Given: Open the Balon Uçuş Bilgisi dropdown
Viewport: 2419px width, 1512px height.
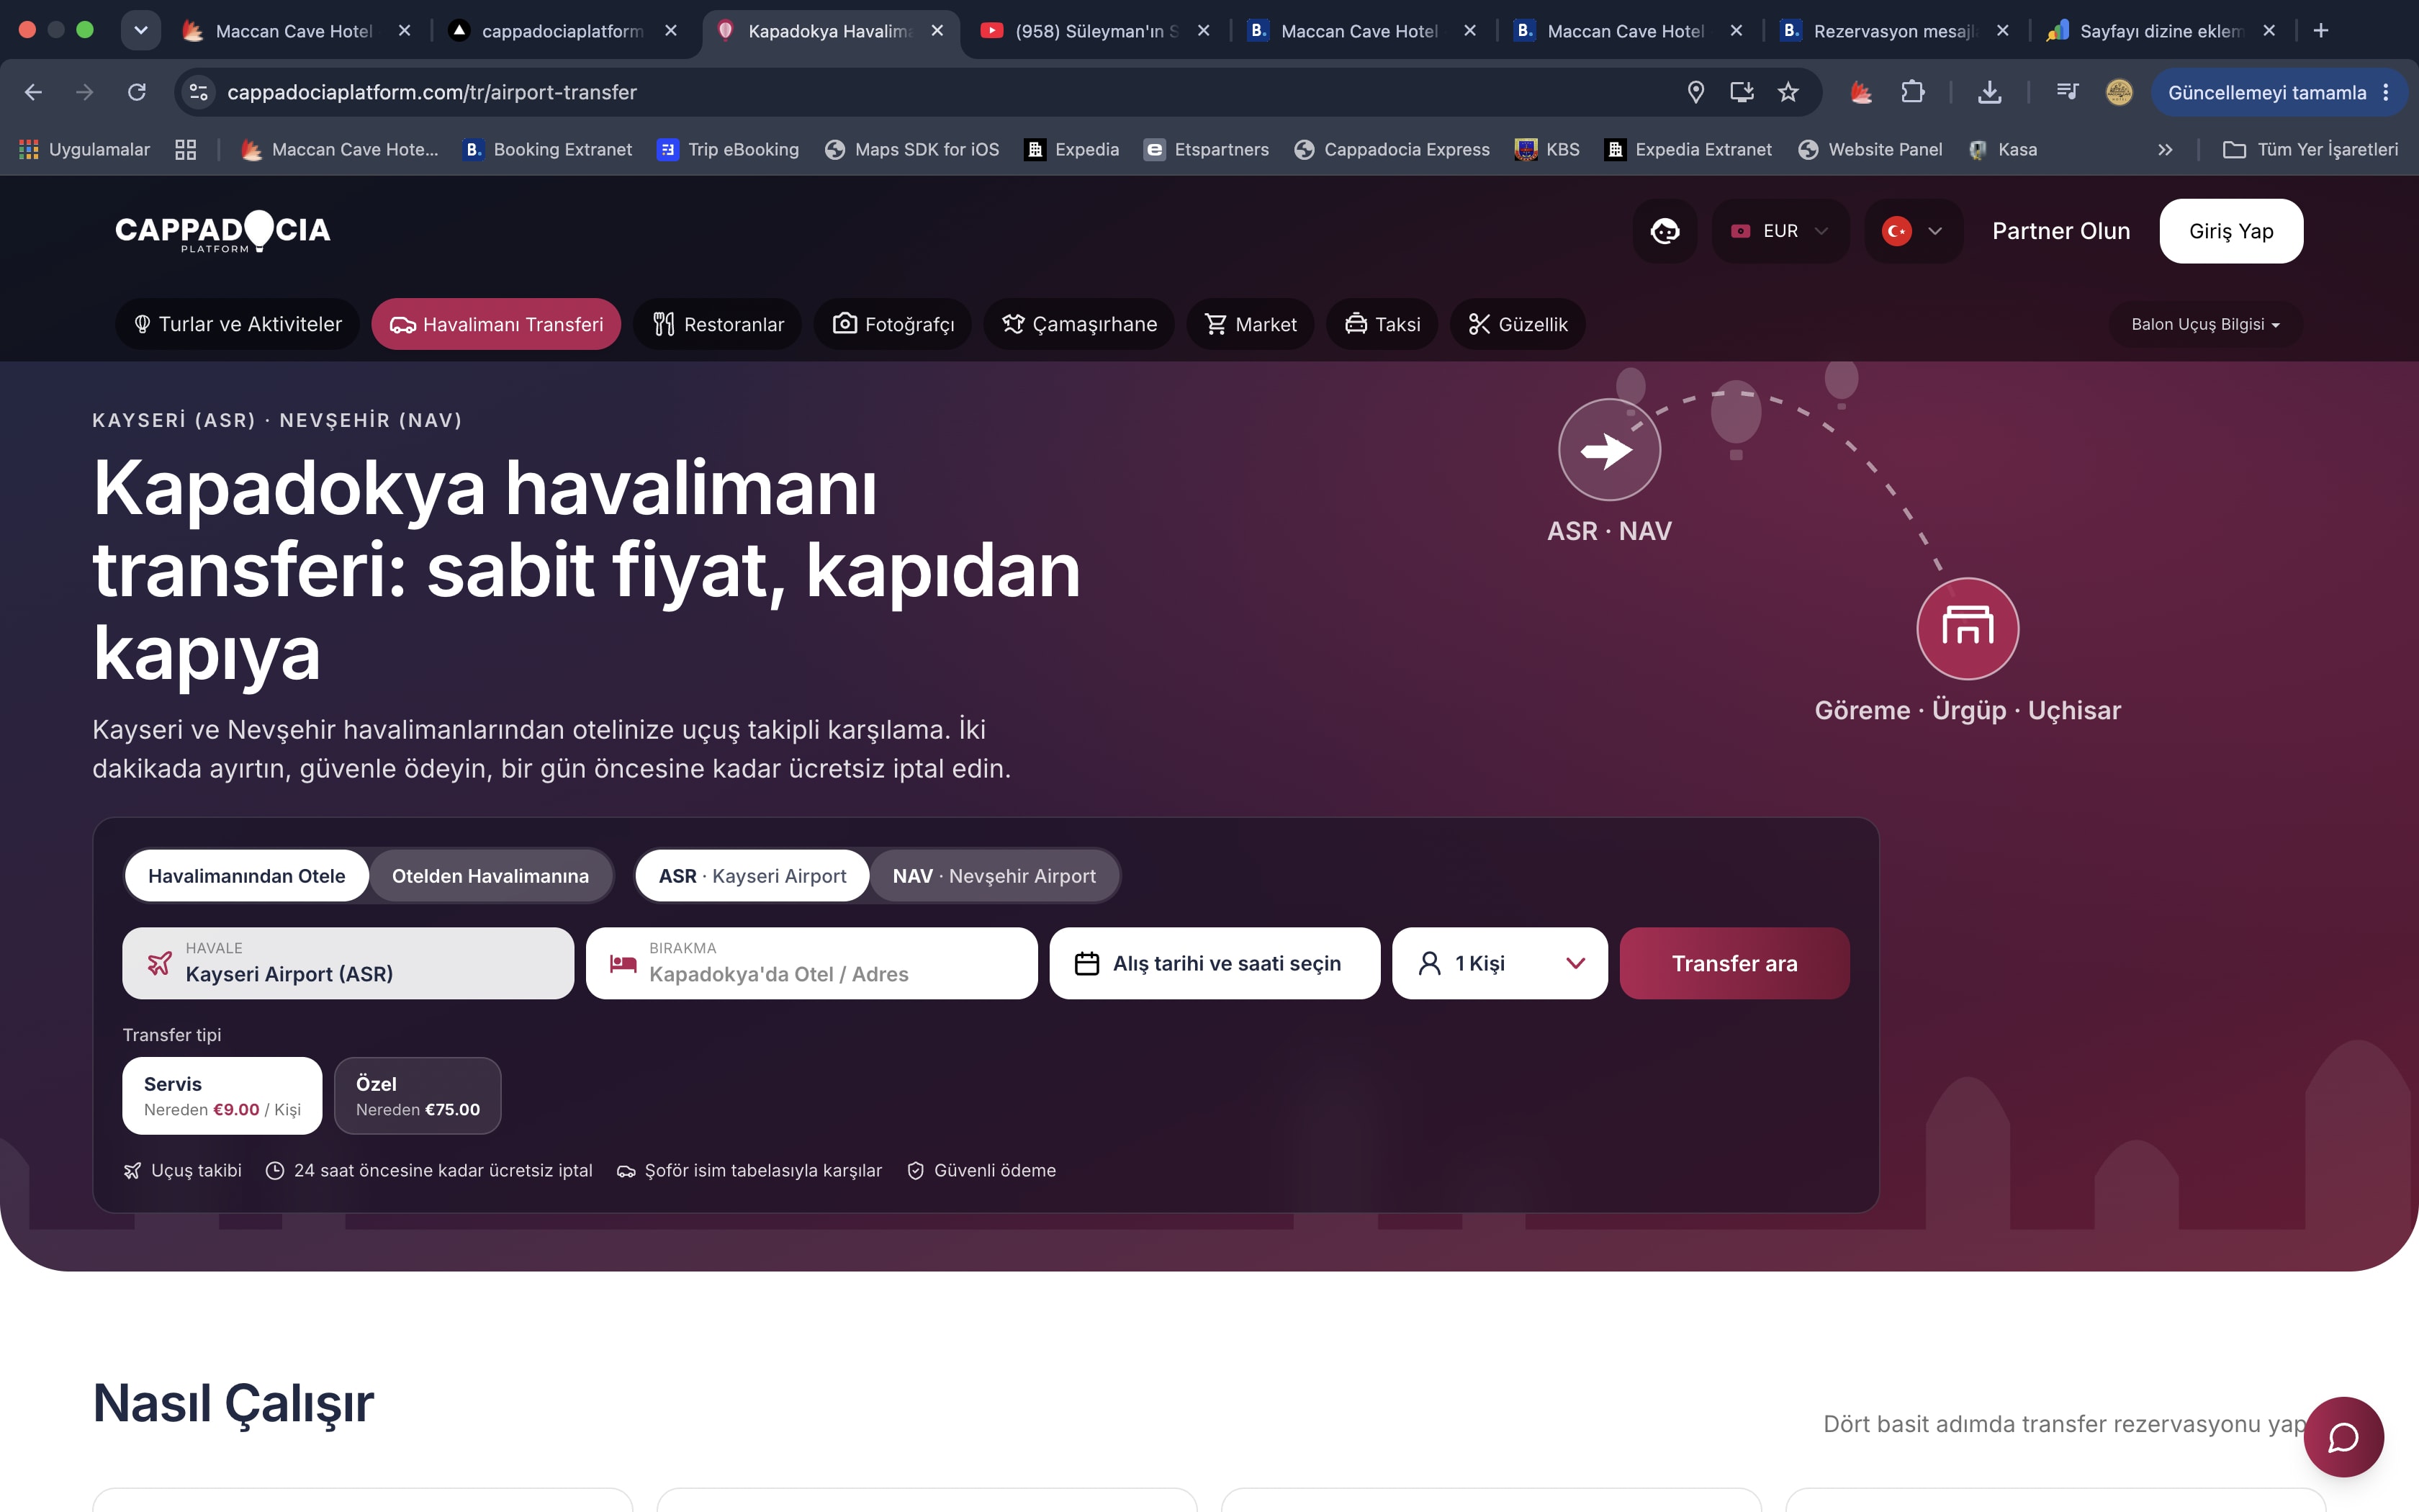Looking at the screenshot, I should (x=2205, y=324).
